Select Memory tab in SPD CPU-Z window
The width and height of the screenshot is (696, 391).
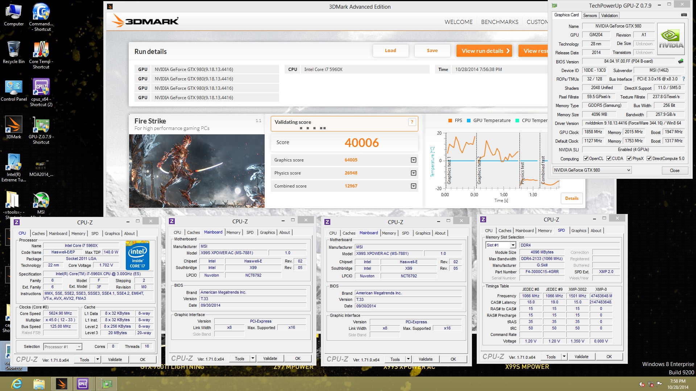click(544, 231)
